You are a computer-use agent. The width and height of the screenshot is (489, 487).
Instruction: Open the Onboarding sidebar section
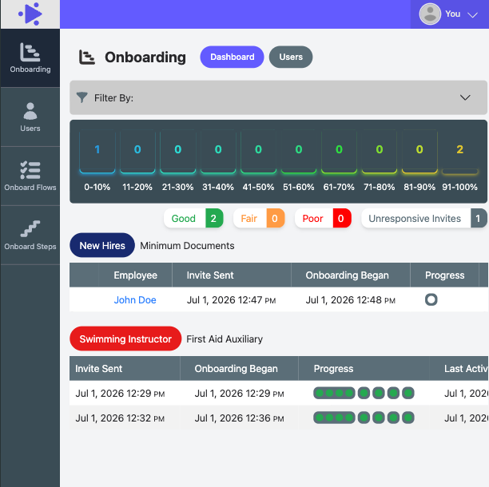(30, 58)
